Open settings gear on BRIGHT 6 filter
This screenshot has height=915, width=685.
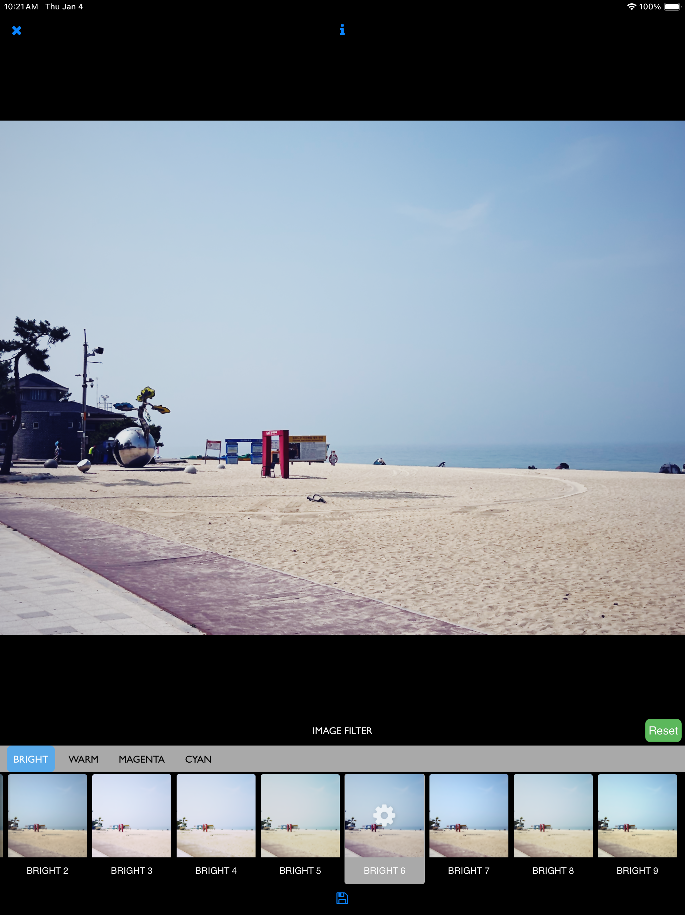click(x=384, y=815)
